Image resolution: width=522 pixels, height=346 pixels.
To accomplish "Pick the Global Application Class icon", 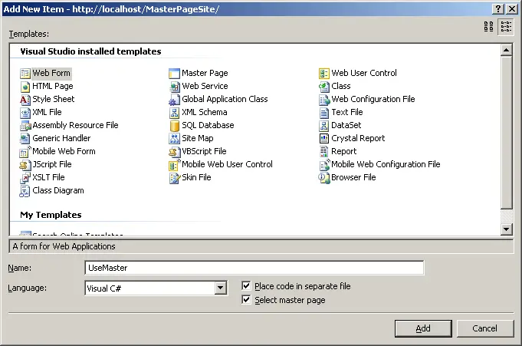I will click(x=174, y=99).
